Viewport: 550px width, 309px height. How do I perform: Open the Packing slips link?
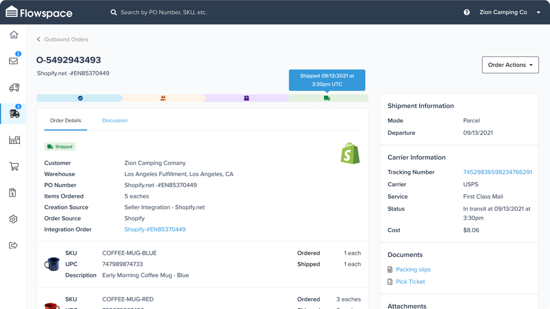413,270
